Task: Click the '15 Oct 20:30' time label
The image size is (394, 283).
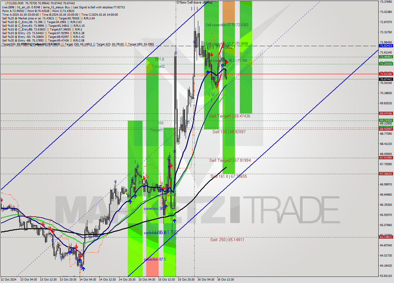Action: click(x=186, y=280)
